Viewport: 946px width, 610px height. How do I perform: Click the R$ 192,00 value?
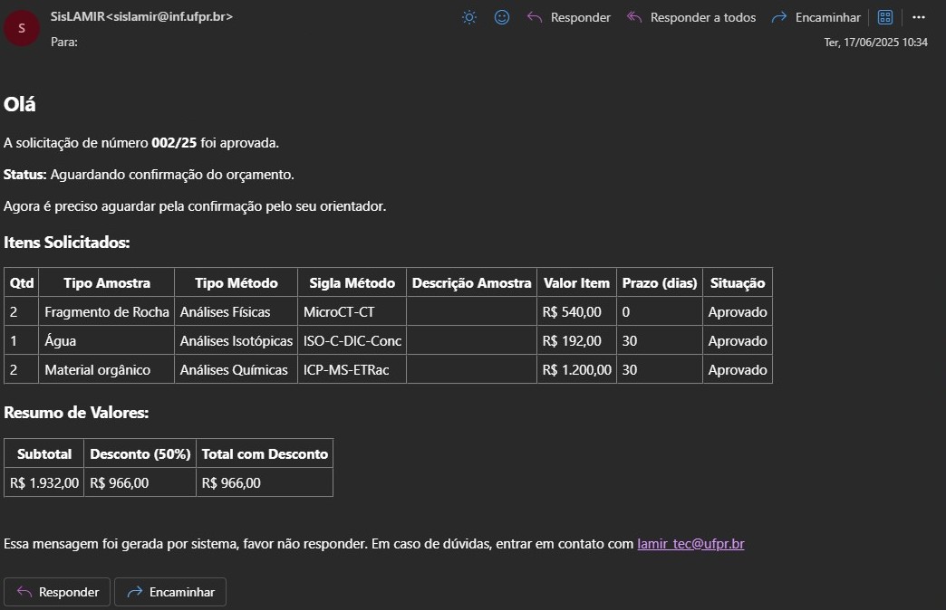(572, 341)
